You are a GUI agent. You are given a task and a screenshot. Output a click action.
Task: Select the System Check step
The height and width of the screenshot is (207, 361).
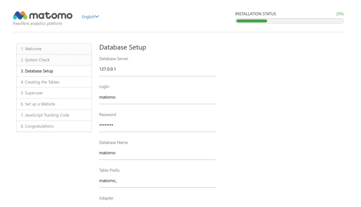pyautogui.click(x=54, y=60)
